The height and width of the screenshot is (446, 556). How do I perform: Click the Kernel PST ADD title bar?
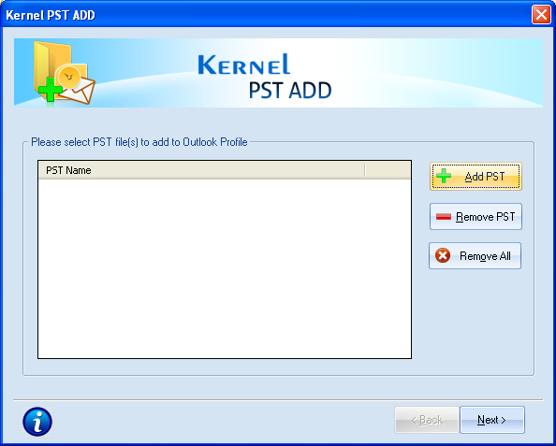pos(266,15)
